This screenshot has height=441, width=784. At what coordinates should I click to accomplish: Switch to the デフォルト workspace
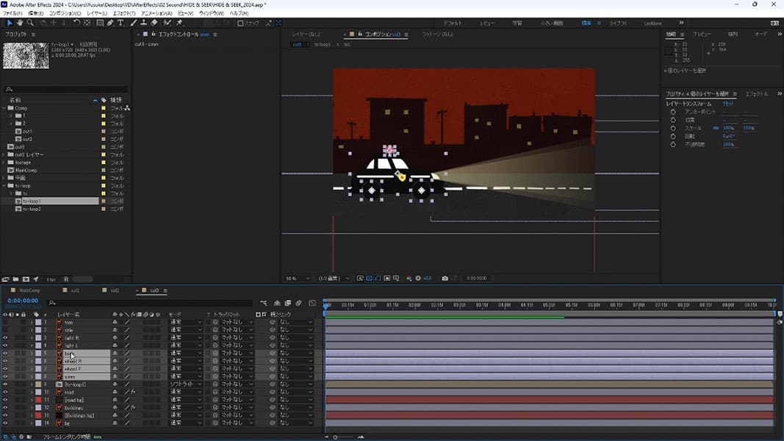[452, 24]
